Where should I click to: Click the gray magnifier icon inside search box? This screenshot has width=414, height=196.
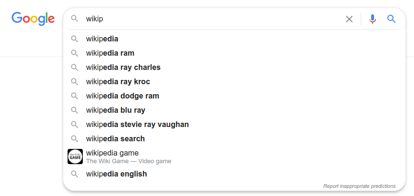click(75, 19)
